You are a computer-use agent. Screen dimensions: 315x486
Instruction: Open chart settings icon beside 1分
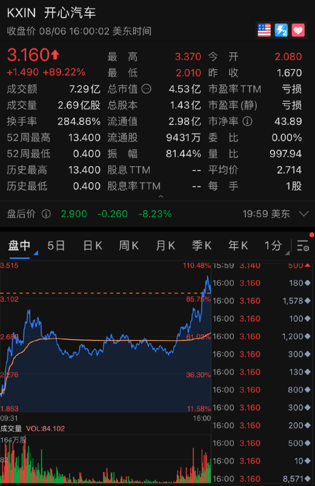coord(303,246)
